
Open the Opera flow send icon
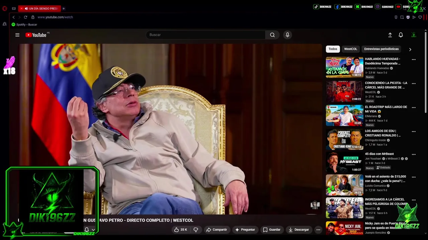414,17
